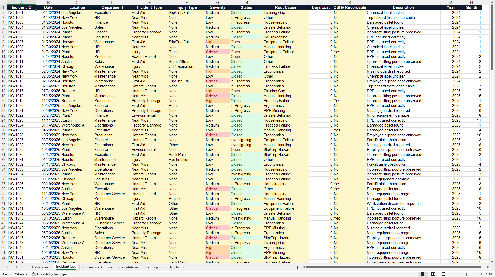Click the vertical scrollbar up arrow

point(492,2)
